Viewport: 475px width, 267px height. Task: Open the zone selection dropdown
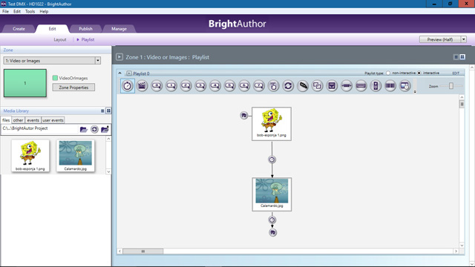coord(98,61)
